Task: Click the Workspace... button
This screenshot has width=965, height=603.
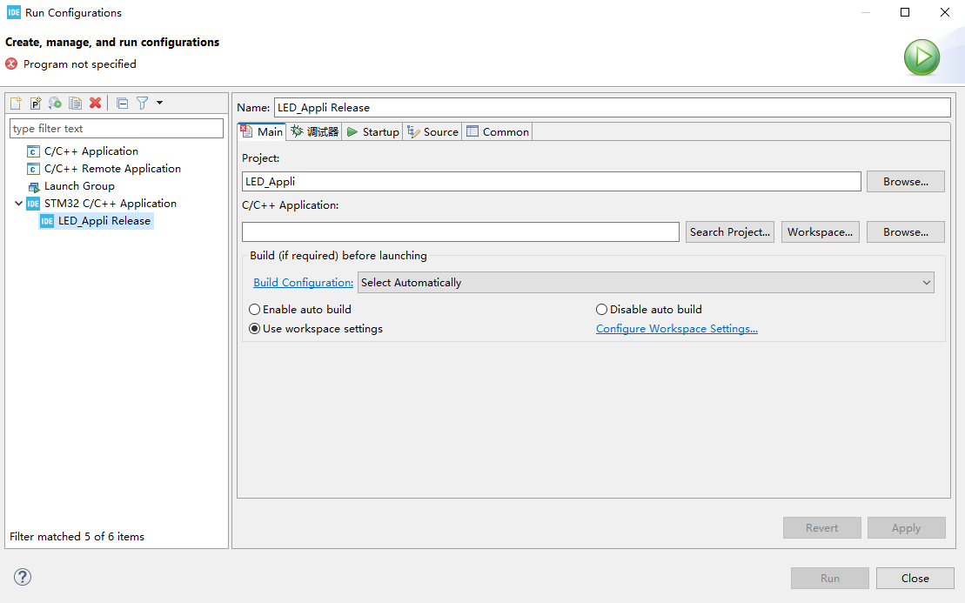Action: [820, 232]
